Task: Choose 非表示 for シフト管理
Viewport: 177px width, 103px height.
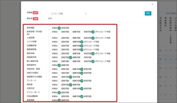Action: coord(50,42)
